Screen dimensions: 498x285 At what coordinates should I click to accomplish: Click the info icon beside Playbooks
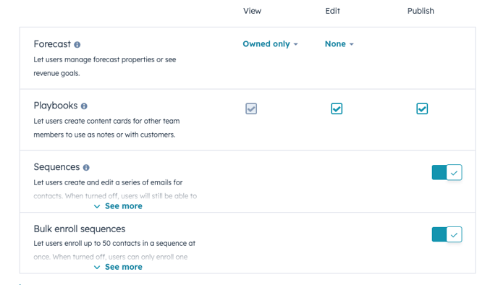(x=84, y=106)
